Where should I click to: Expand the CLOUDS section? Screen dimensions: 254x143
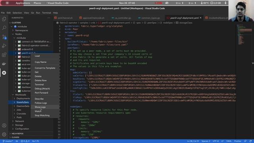[10, 137]
